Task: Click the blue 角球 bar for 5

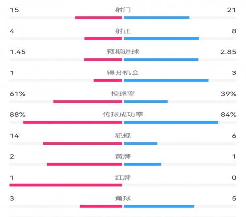Action: [x=159, y=206]
